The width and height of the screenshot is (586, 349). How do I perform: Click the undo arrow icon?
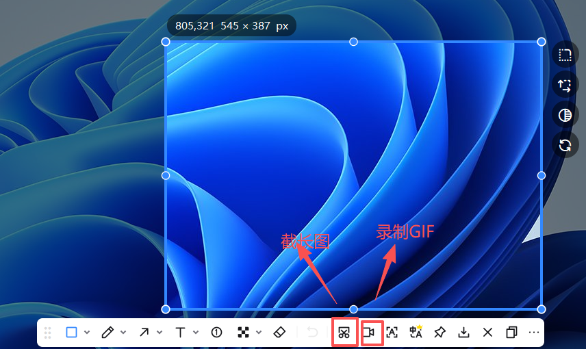pyautogui.click(x=312, y=332)
